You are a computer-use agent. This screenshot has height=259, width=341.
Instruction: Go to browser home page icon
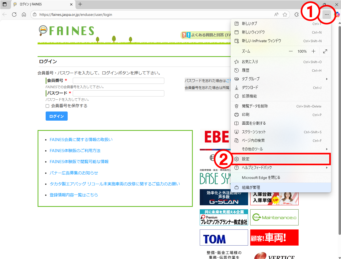click(x=24, y=15)
